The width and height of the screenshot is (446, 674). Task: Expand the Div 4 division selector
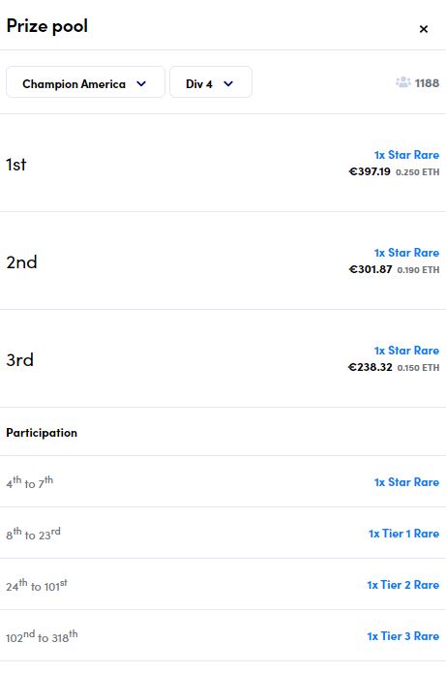tap(211, 82)
